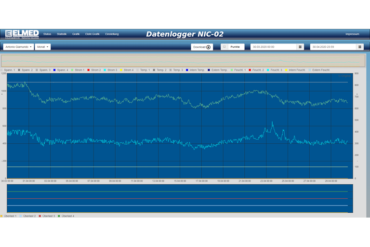Toggle Überlast 4 legend entry
Viewport: 370px width, 247px height.
click(66, 216)
